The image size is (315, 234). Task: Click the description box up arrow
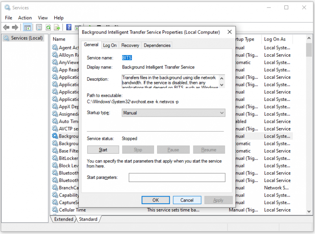point(222,78)
